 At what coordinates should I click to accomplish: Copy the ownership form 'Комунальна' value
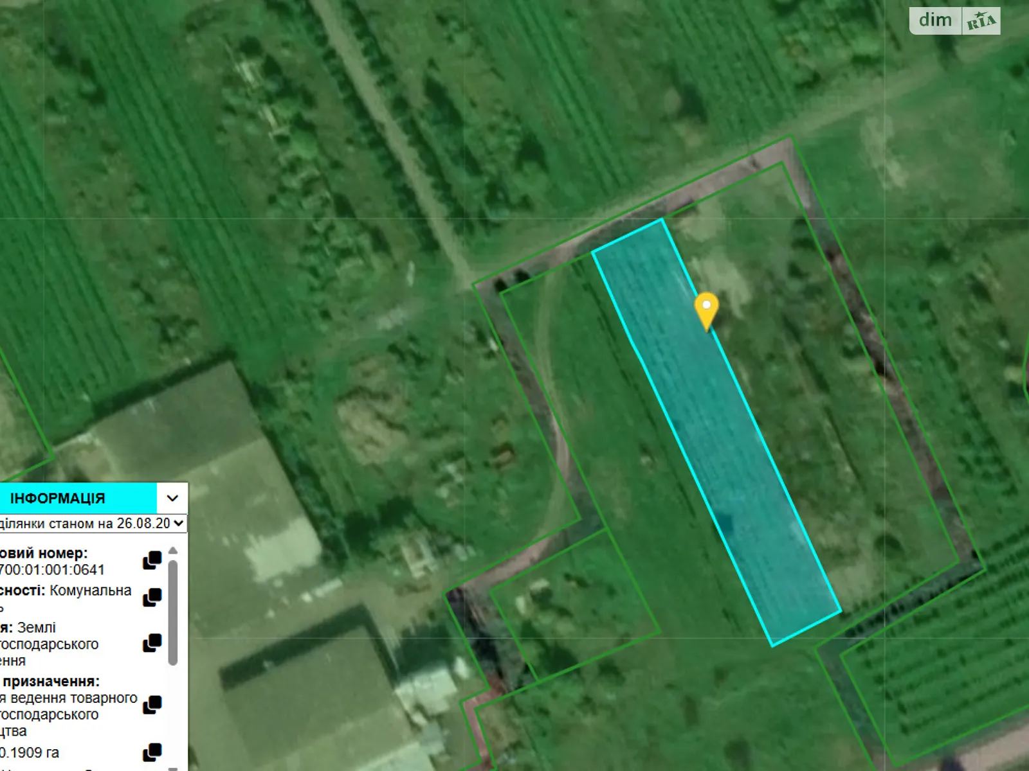152,597
